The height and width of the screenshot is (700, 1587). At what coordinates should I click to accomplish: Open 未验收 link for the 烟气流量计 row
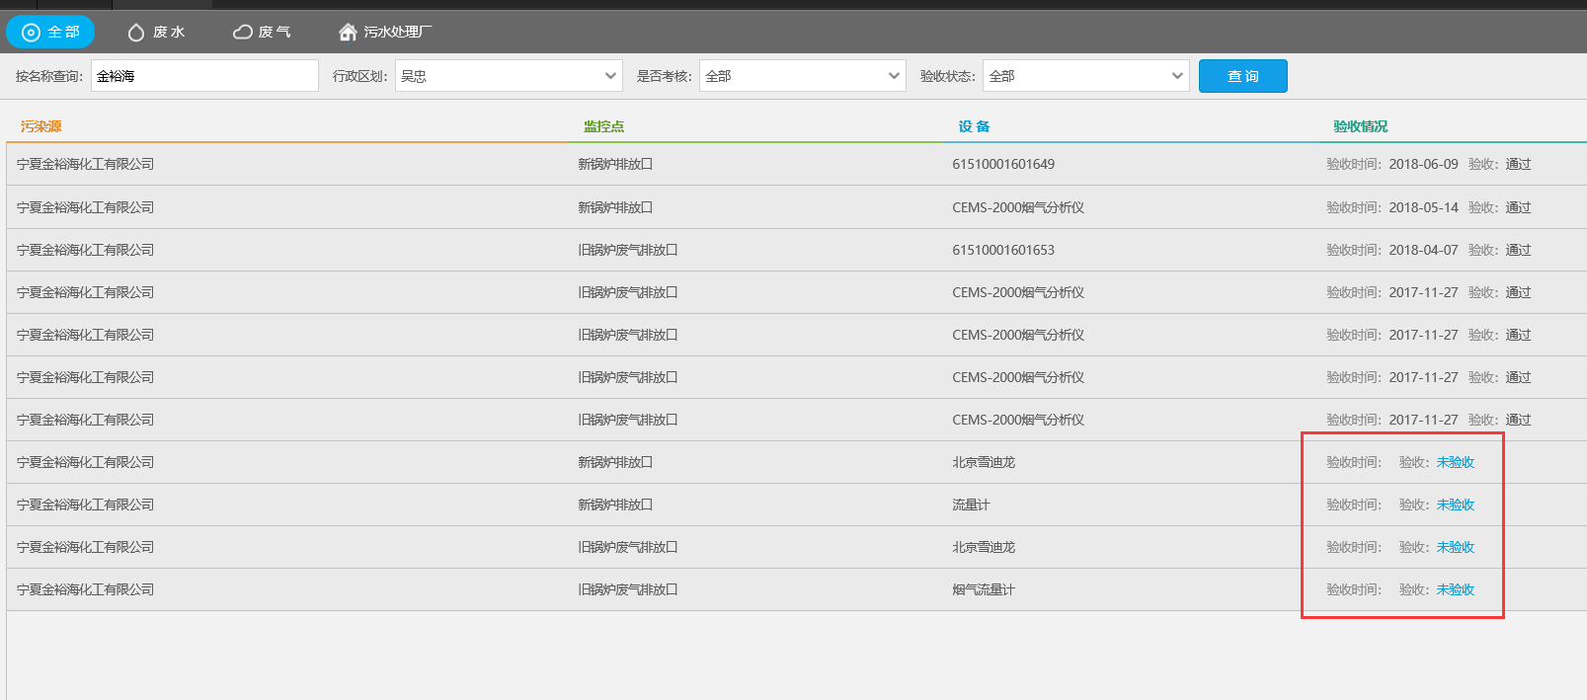click(x=1456, y=589)
